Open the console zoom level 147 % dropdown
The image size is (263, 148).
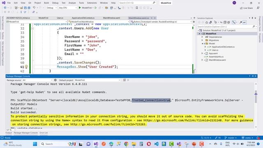click(x=11, y=130)
